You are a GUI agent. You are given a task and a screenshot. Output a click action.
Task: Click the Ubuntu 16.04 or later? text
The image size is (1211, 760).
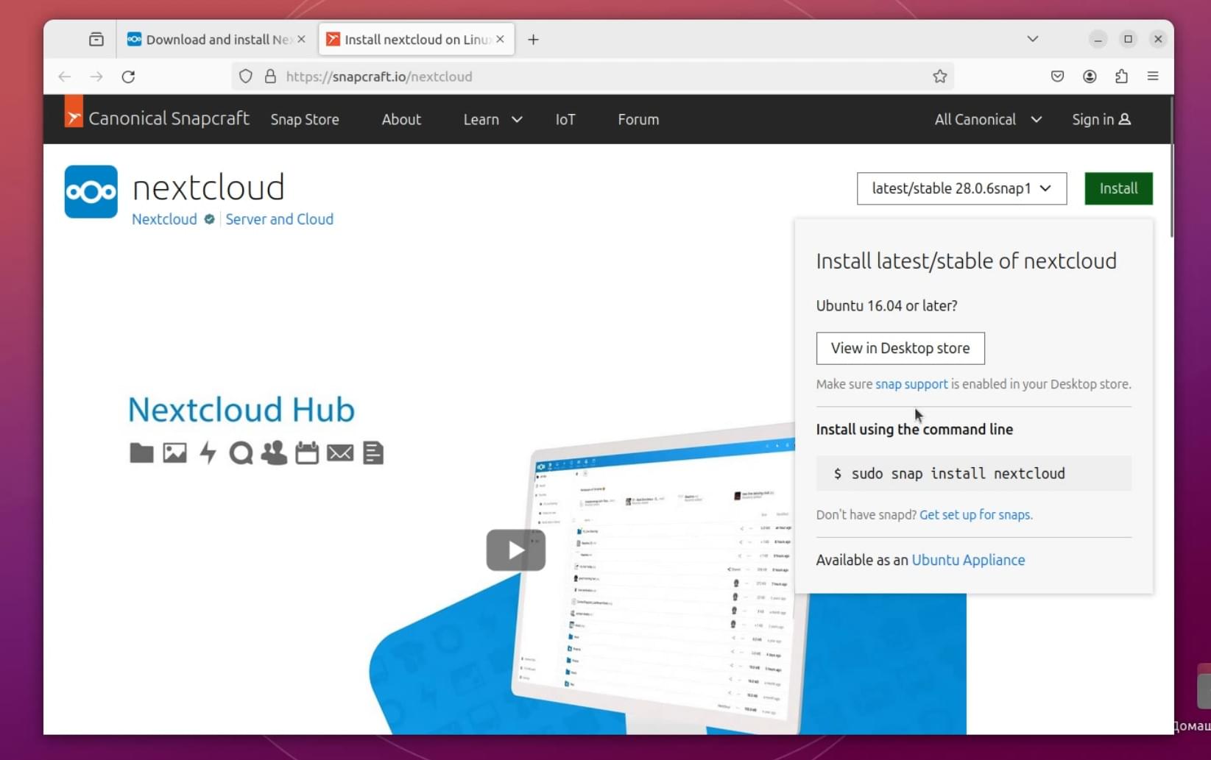point(886,306)
